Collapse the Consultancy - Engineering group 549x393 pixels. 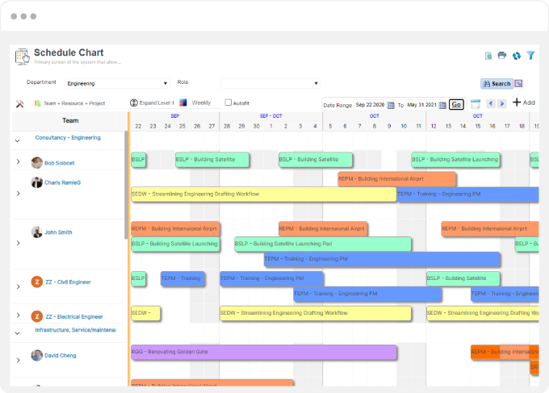coord(17,140)
